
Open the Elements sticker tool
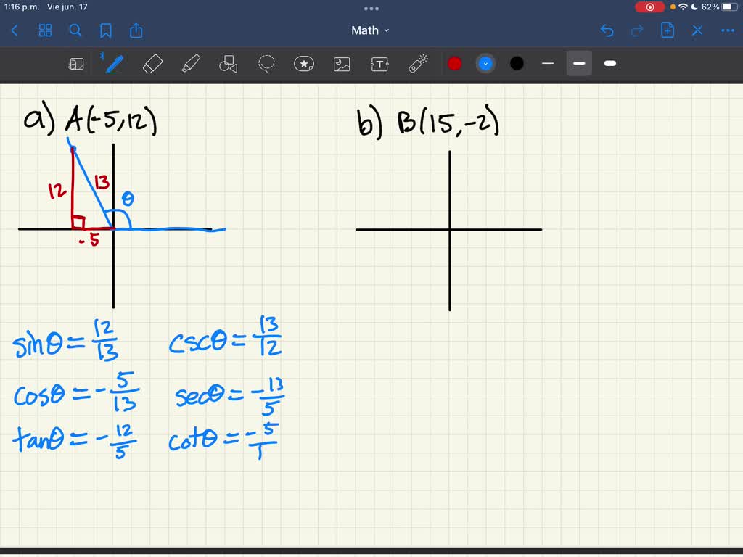[304, 64]
